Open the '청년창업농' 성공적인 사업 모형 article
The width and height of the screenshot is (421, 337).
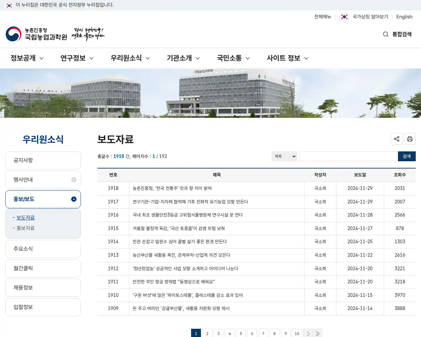[185, 269]
